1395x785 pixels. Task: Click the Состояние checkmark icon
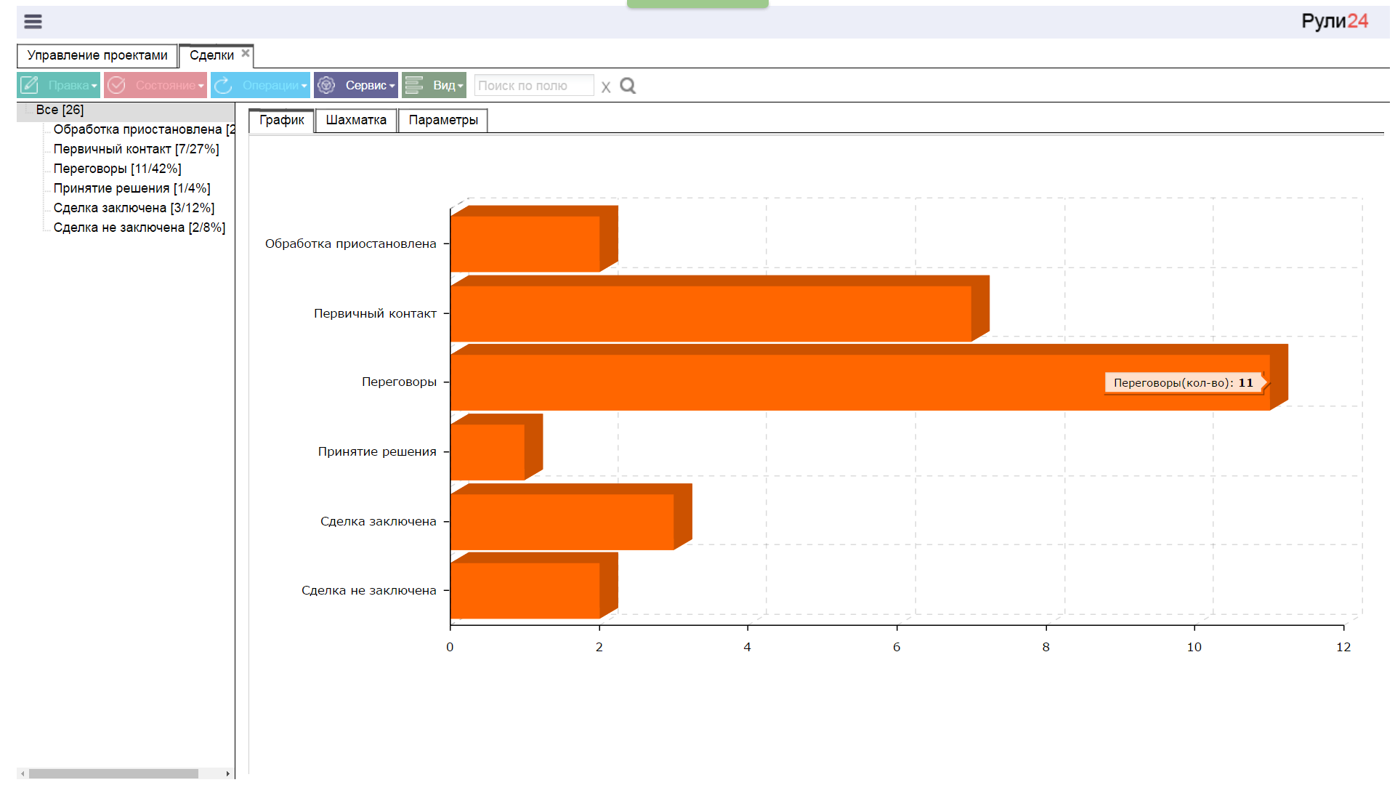point(116,85)
